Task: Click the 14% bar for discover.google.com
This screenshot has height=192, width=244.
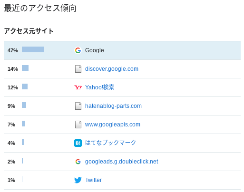Action: (x=25, y=68)
